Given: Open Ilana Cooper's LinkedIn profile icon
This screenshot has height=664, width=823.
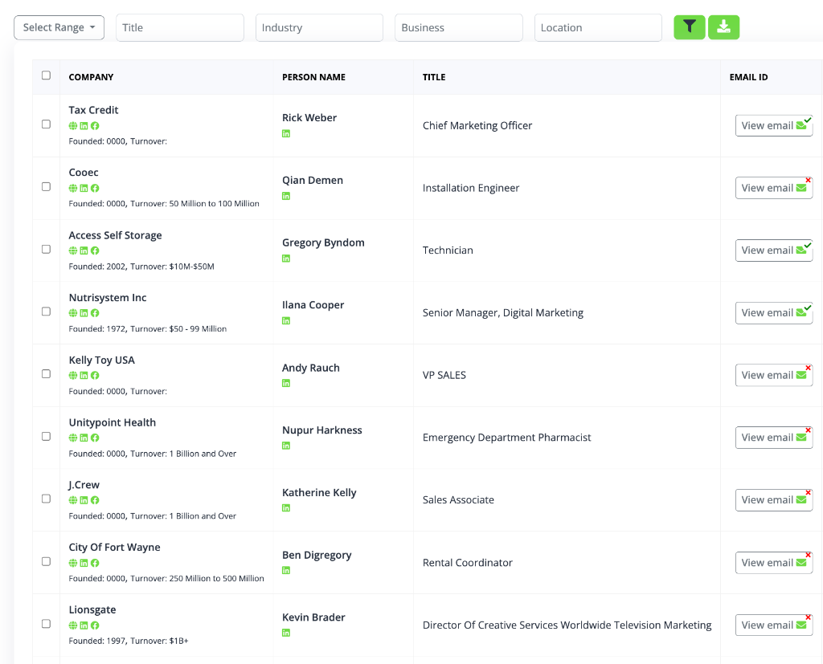Looking at the screenshot, I should (x=286, y=321).
